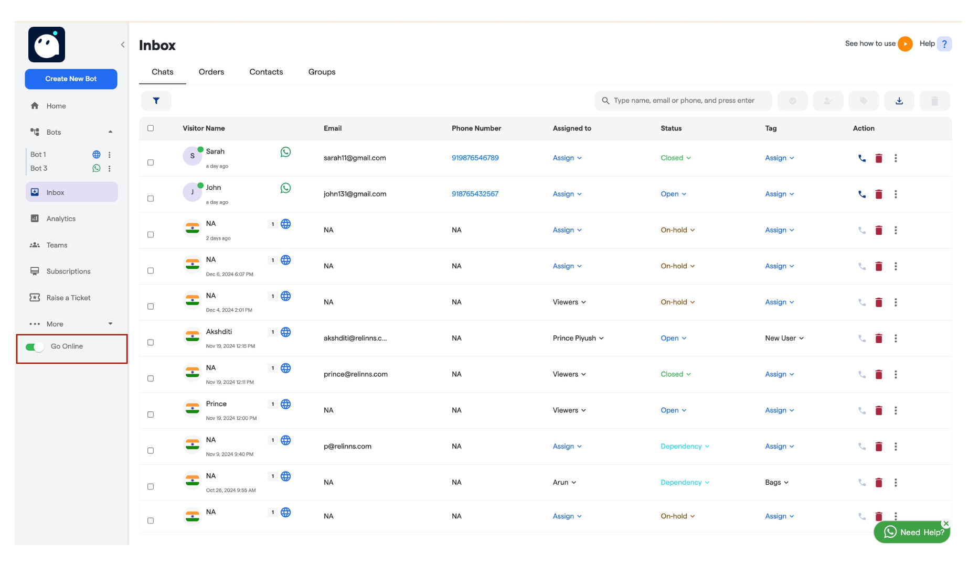
Task: Open Bot 3 options menu
Action: (110, 169)
